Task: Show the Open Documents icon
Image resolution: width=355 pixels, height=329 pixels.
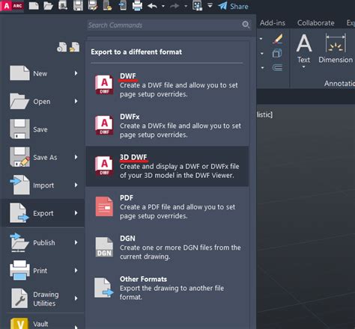Action: (x=74, y=47)
